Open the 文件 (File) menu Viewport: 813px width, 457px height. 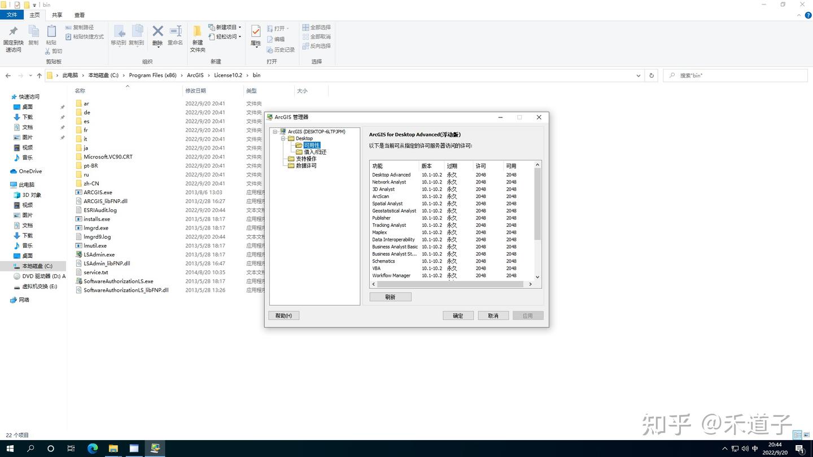pyautogui.click(x=12, y=15)
